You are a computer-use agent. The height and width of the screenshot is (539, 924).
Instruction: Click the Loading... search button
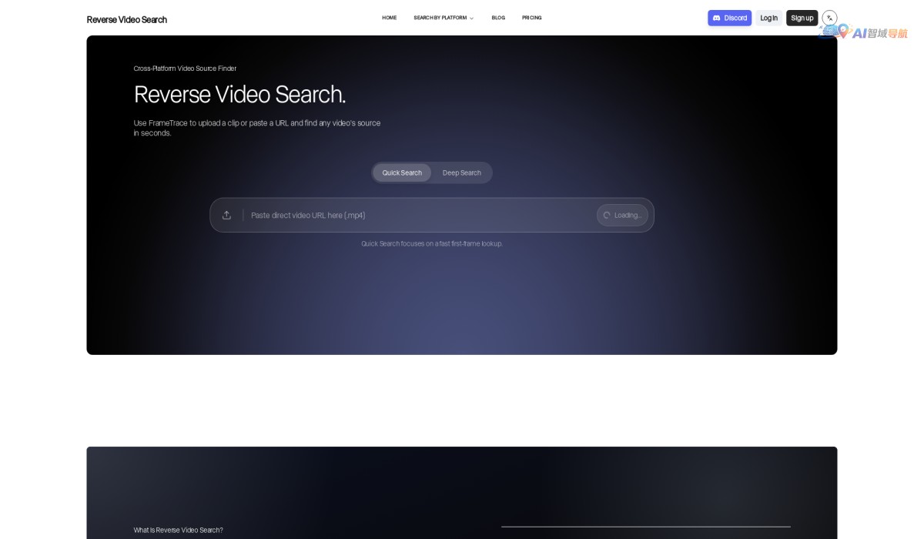click(x=622, y=215)
